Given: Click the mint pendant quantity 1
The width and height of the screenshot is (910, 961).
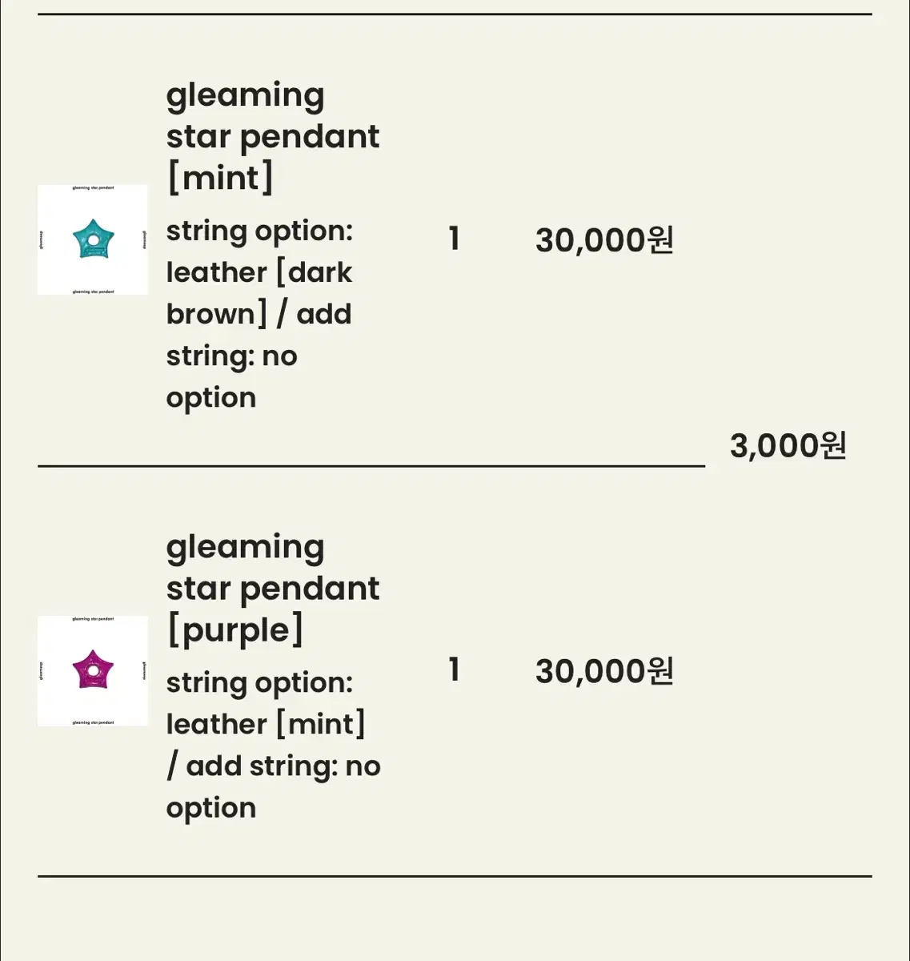Looking at the screenshot, I should (x=454, y=239).
